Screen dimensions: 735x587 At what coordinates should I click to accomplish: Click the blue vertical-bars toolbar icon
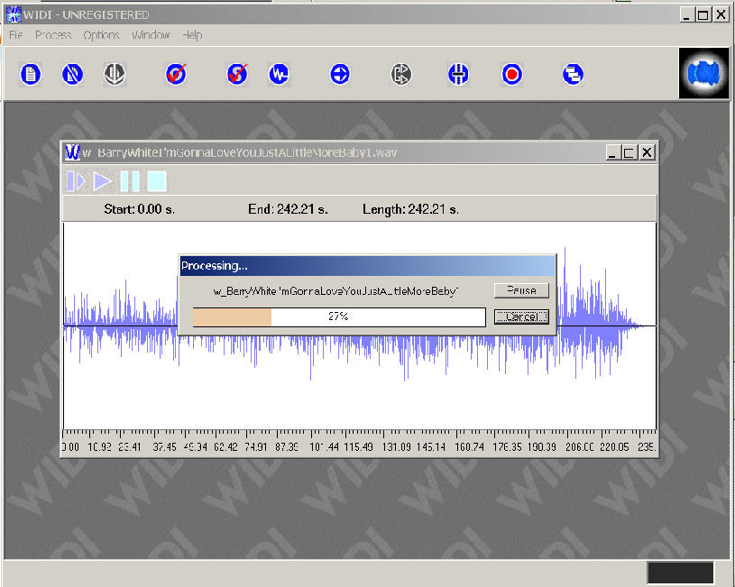(x=458, y=74)
